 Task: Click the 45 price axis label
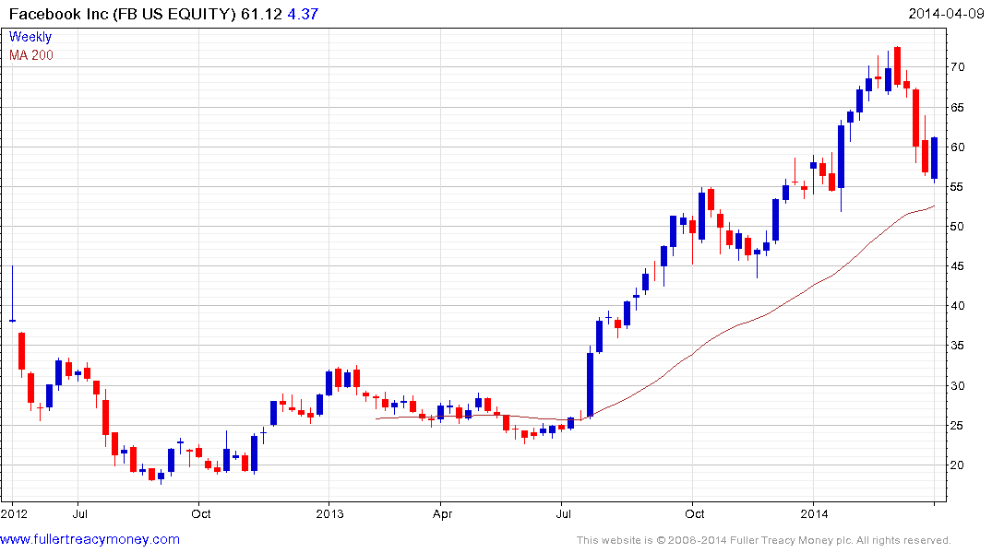click(x=957, y=266)
